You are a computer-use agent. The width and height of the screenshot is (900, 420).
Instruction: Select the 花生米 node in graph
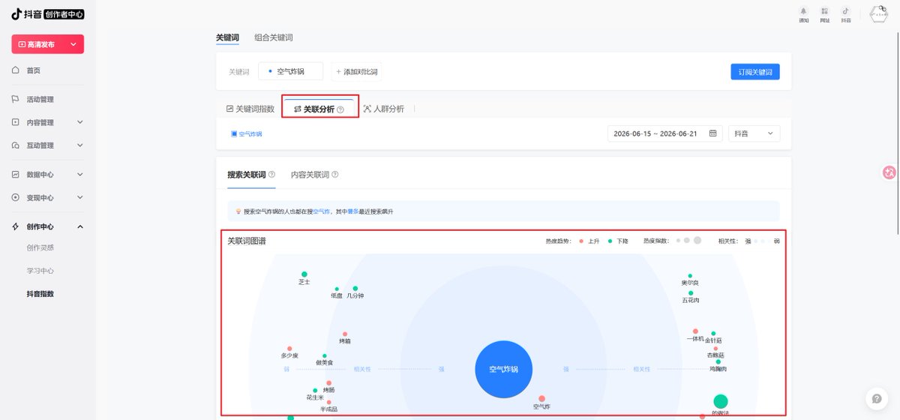point(315,389)
